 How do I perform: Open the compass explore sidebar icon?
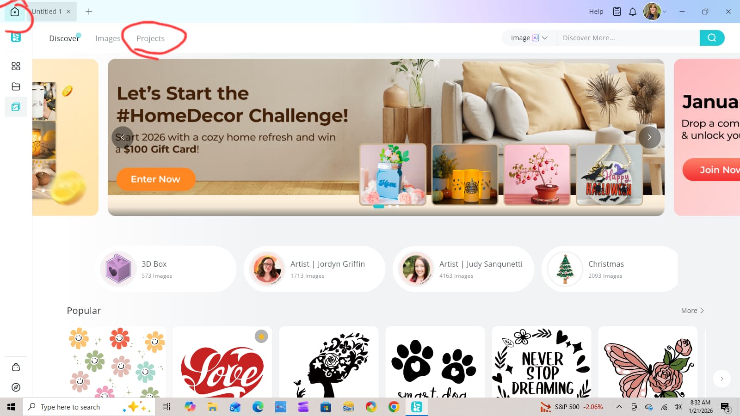click(x=16, y=387)
